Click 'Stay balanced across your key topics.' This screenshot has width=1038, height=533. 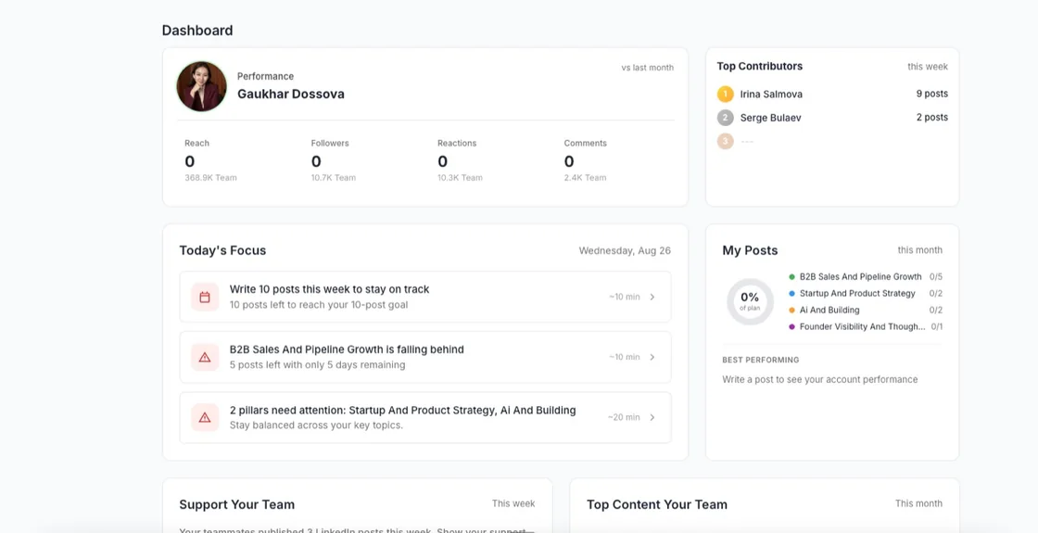click(316, 425)
